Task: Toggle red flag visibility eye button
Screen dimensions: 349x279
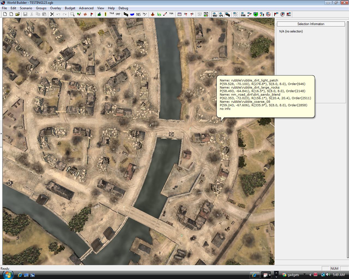Action: (276, 14)
